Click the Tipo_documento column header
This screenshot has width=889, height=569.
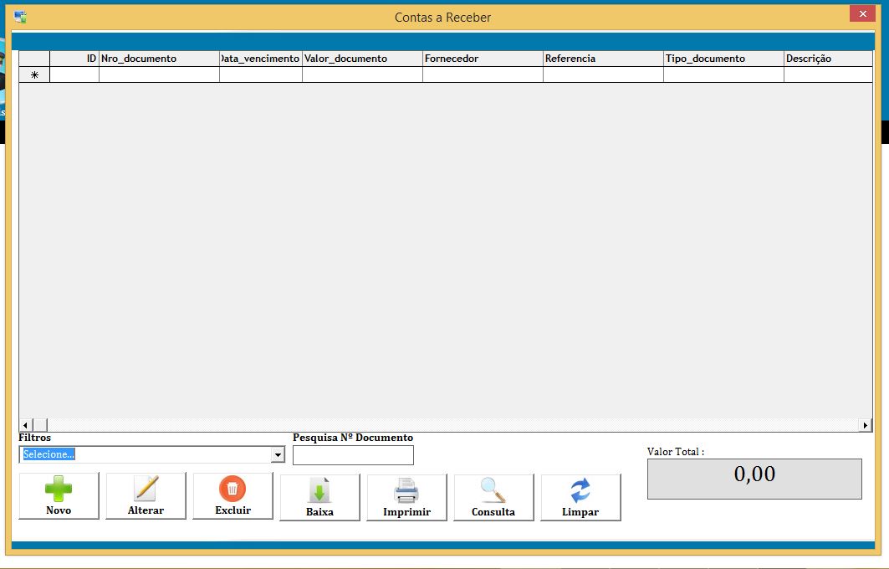click(x=723, y=59)
